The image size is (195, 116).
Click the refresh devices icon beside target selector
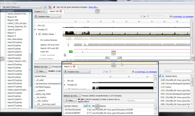[x=46, y=7]
